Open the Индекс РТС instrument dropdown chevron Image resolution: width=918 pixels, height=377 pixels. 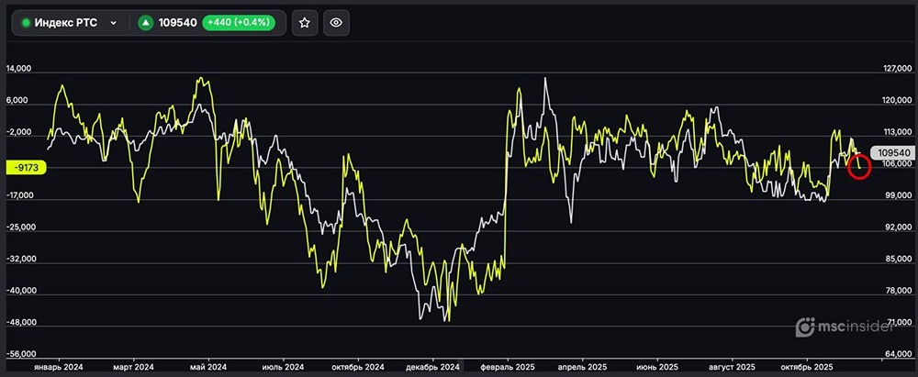point(113,23)
